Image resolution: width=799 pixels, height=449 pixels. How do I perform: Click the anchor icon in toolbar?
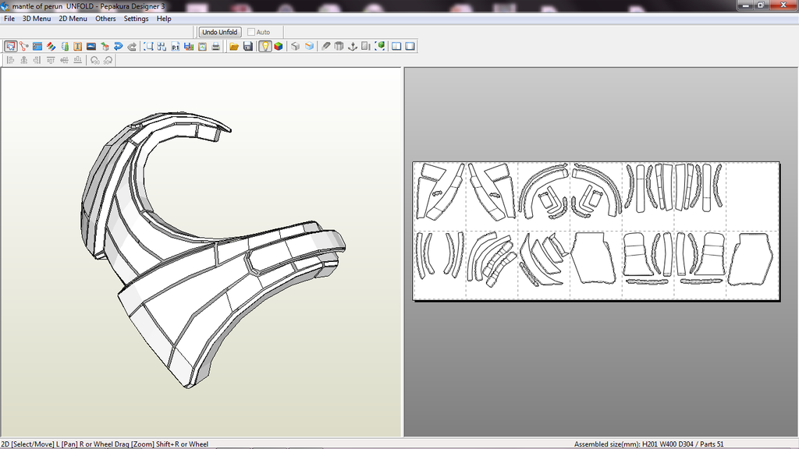pos(352,47)
